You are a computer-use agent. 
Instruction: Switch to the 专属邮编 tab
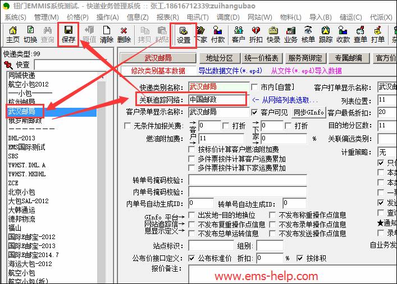[x=348, y=58]
